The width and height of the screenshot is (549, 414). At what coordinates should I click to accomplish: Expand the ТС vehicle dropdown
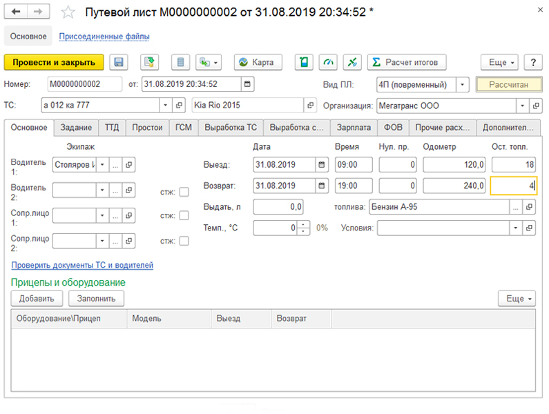click(165, 105)
